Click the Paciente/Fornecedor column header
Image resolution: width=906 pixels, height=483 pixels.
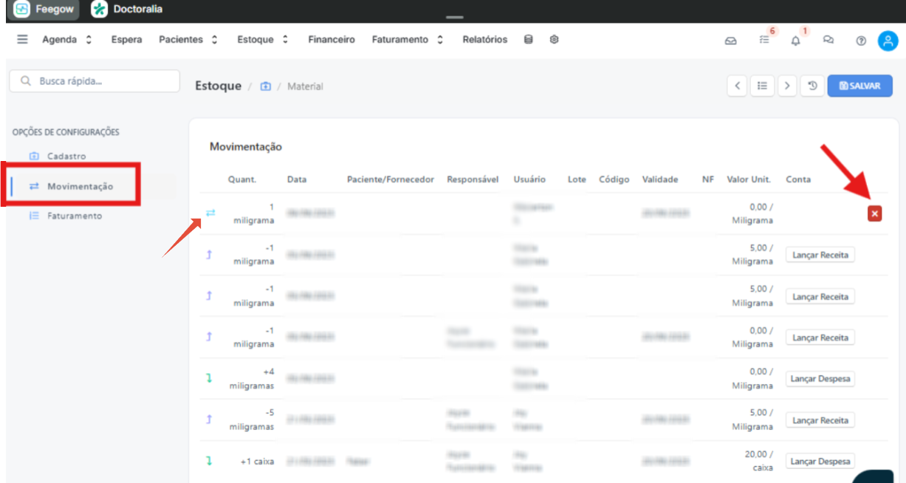click(391, 179)
